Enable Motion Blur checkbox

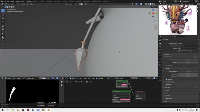click(165, 99)
